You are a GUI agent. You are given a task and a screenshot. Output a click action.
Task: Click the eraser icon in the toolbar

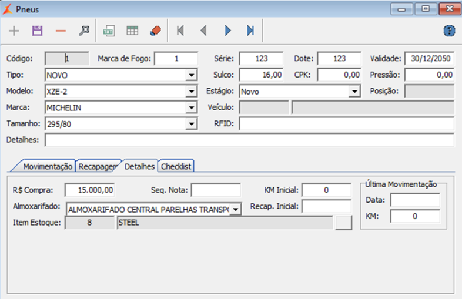(155, 31)
